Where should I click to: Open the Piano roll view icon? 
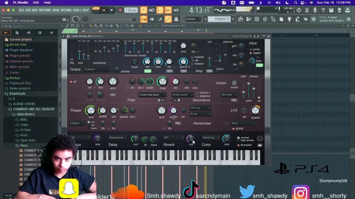[248, 19]
